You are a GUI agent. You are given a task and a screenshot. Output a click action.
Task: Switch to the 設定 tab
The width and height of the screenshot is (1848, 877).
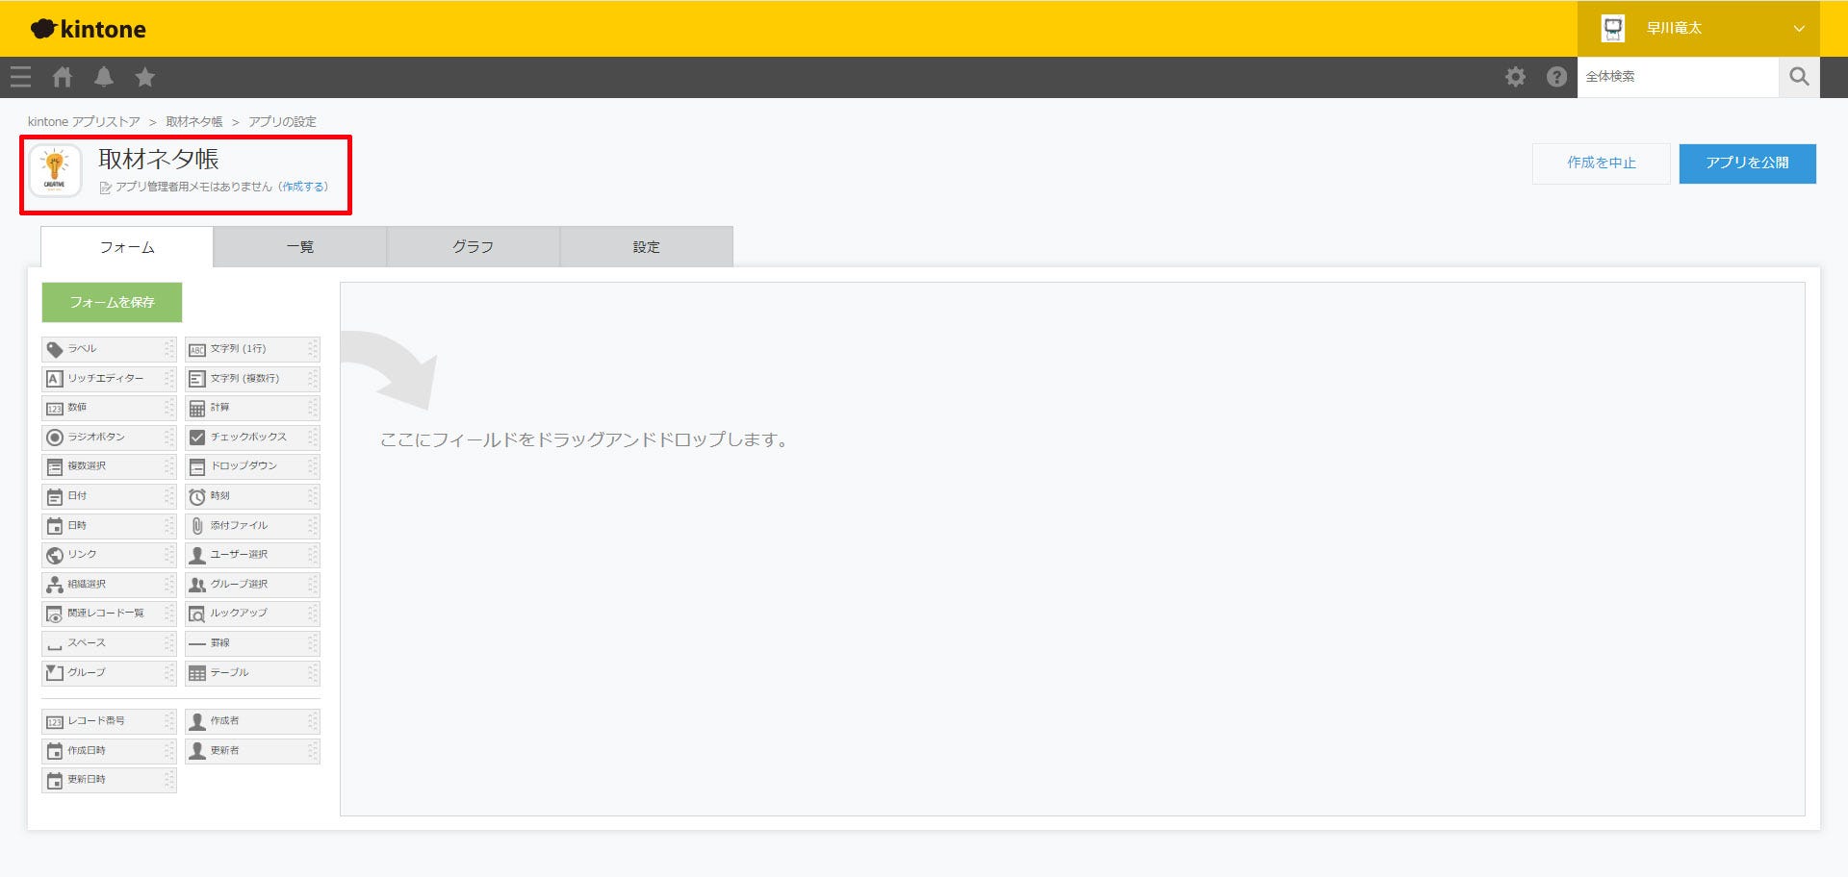[647, 247]
